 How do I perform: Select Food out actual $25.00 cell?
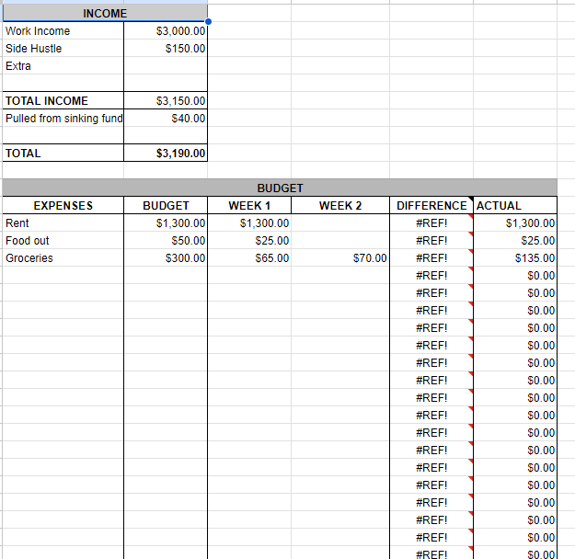(x=515, y=241)
